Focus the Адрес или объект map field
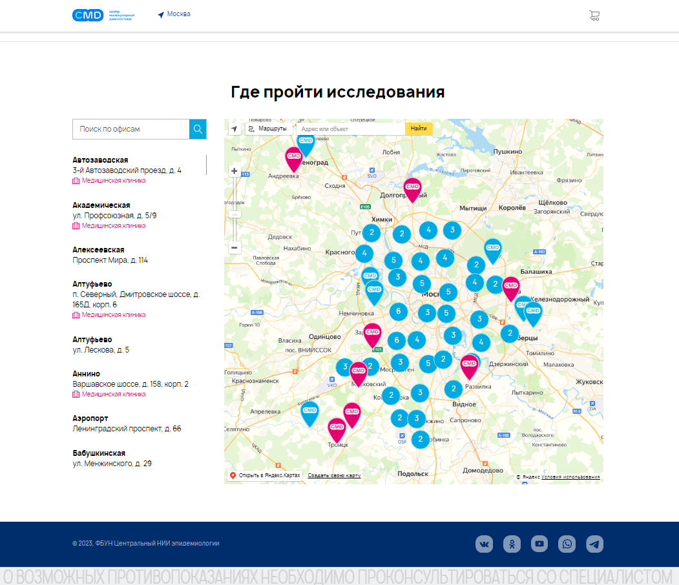 click(x=351, y=128)
